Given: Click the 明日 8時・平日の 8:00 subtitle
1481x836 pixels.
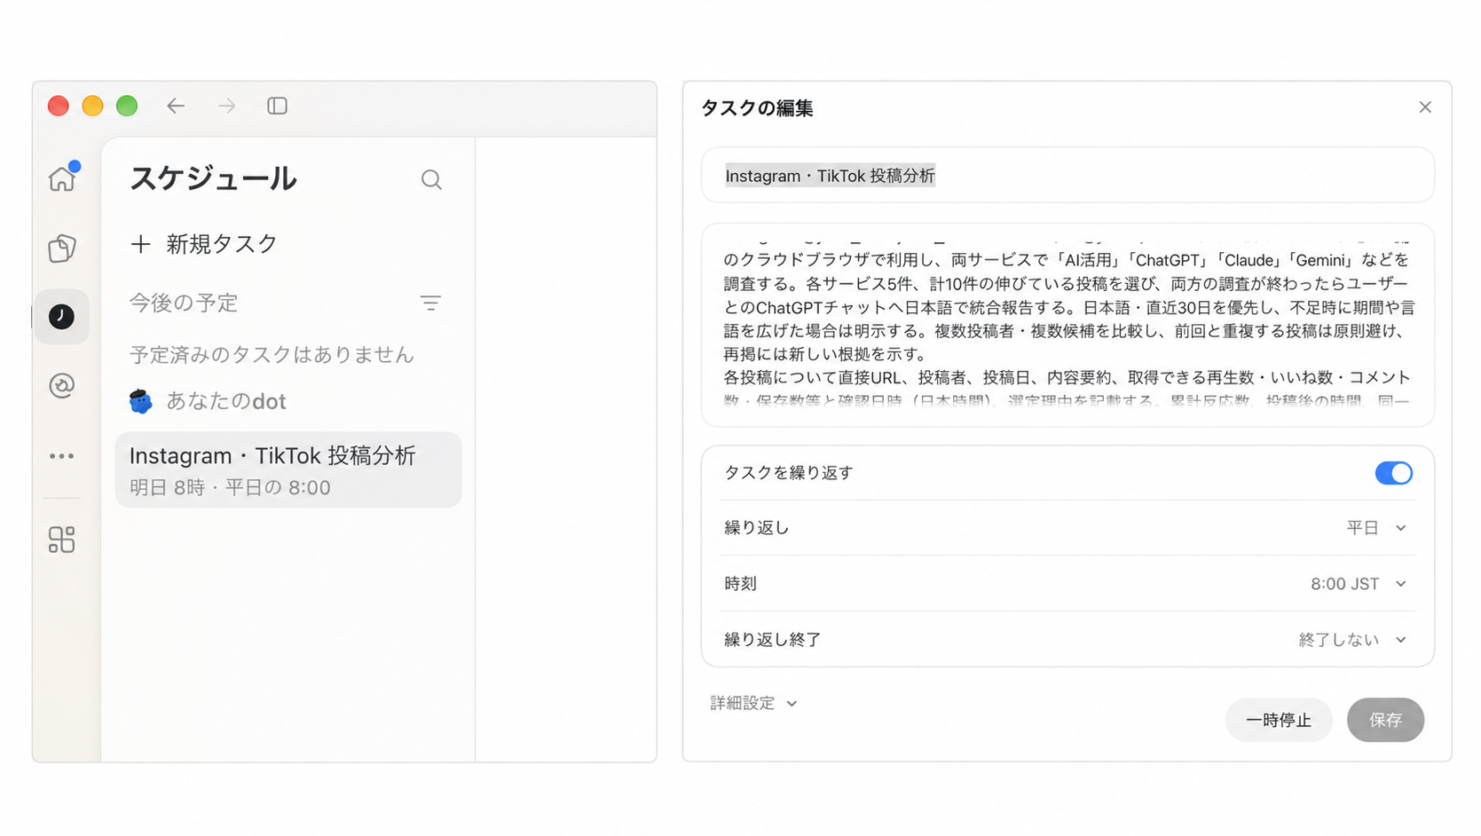Looking at the screenshot, I should tap(230, 488).
